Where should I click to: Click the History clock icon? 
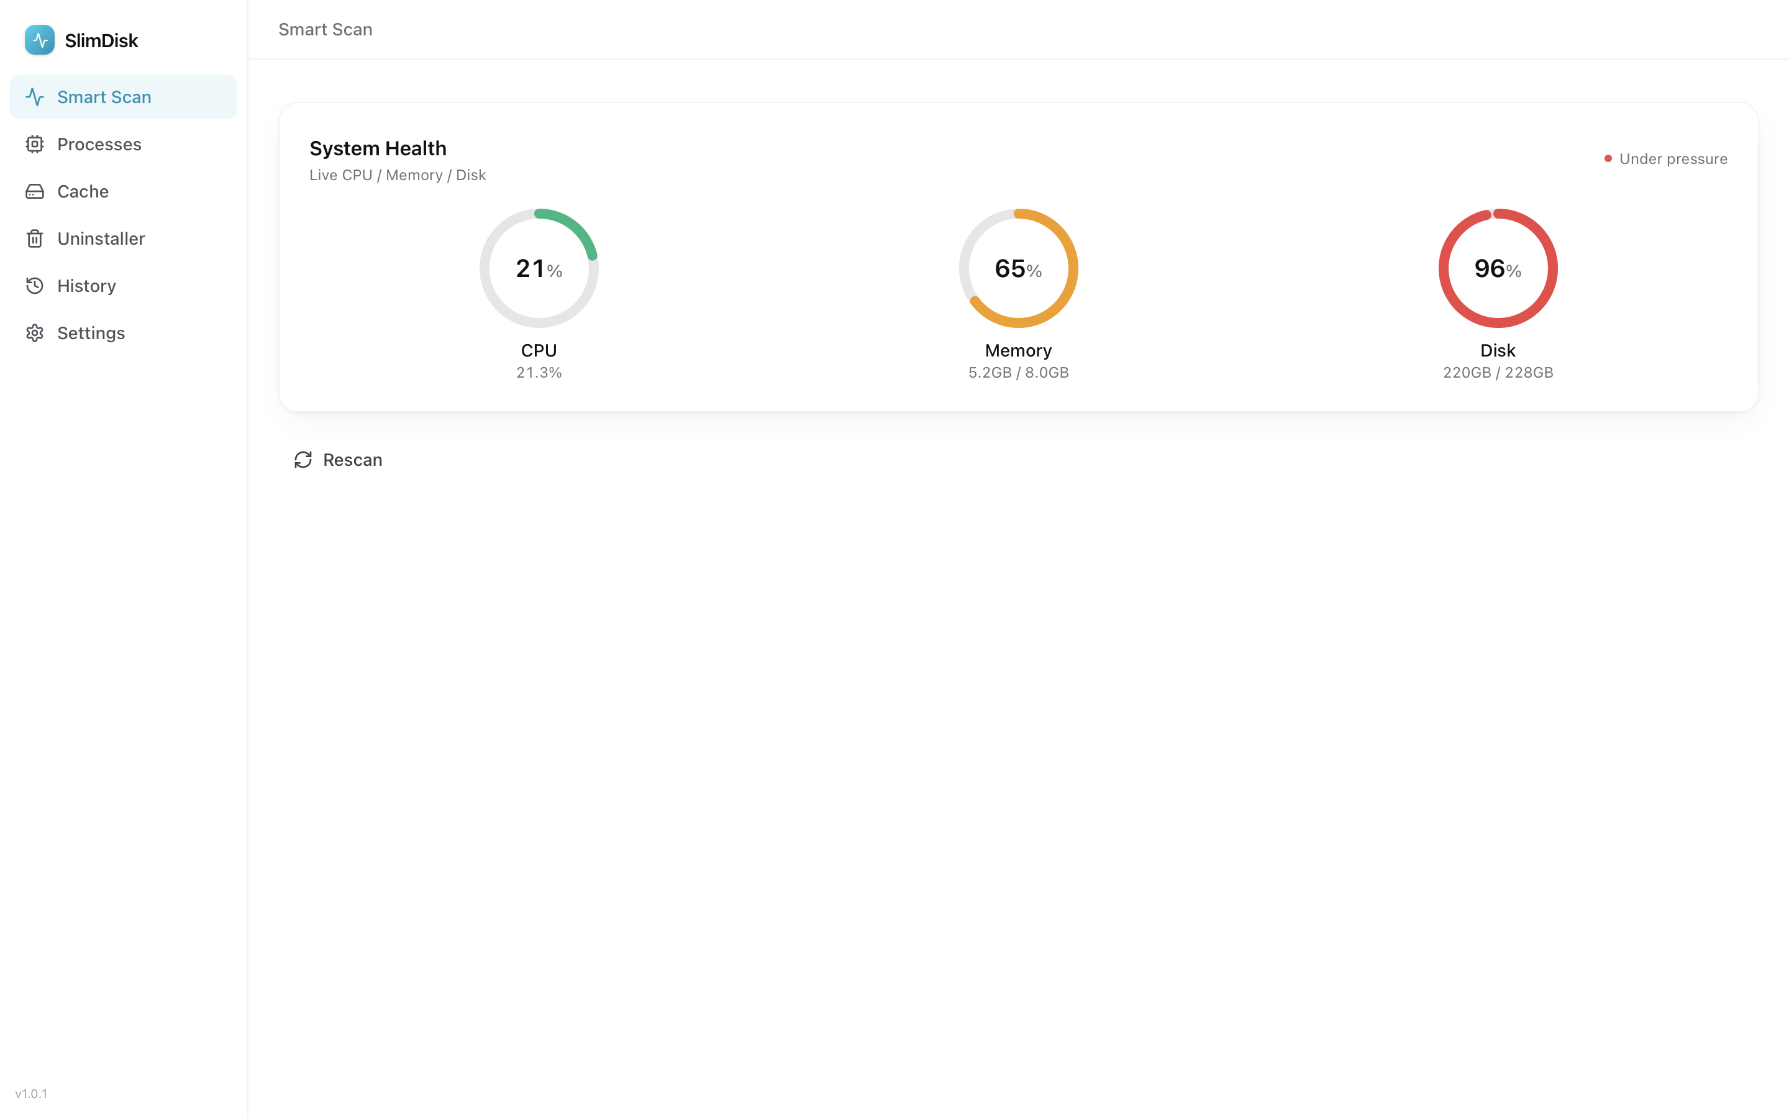click(35, 286)
